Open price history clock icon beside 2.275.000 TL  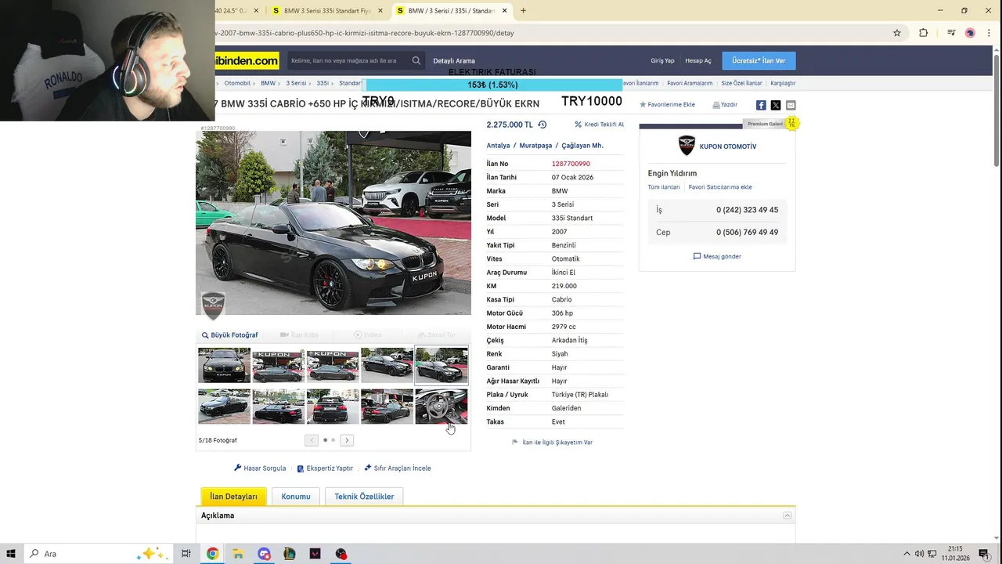tap(542, 125)
